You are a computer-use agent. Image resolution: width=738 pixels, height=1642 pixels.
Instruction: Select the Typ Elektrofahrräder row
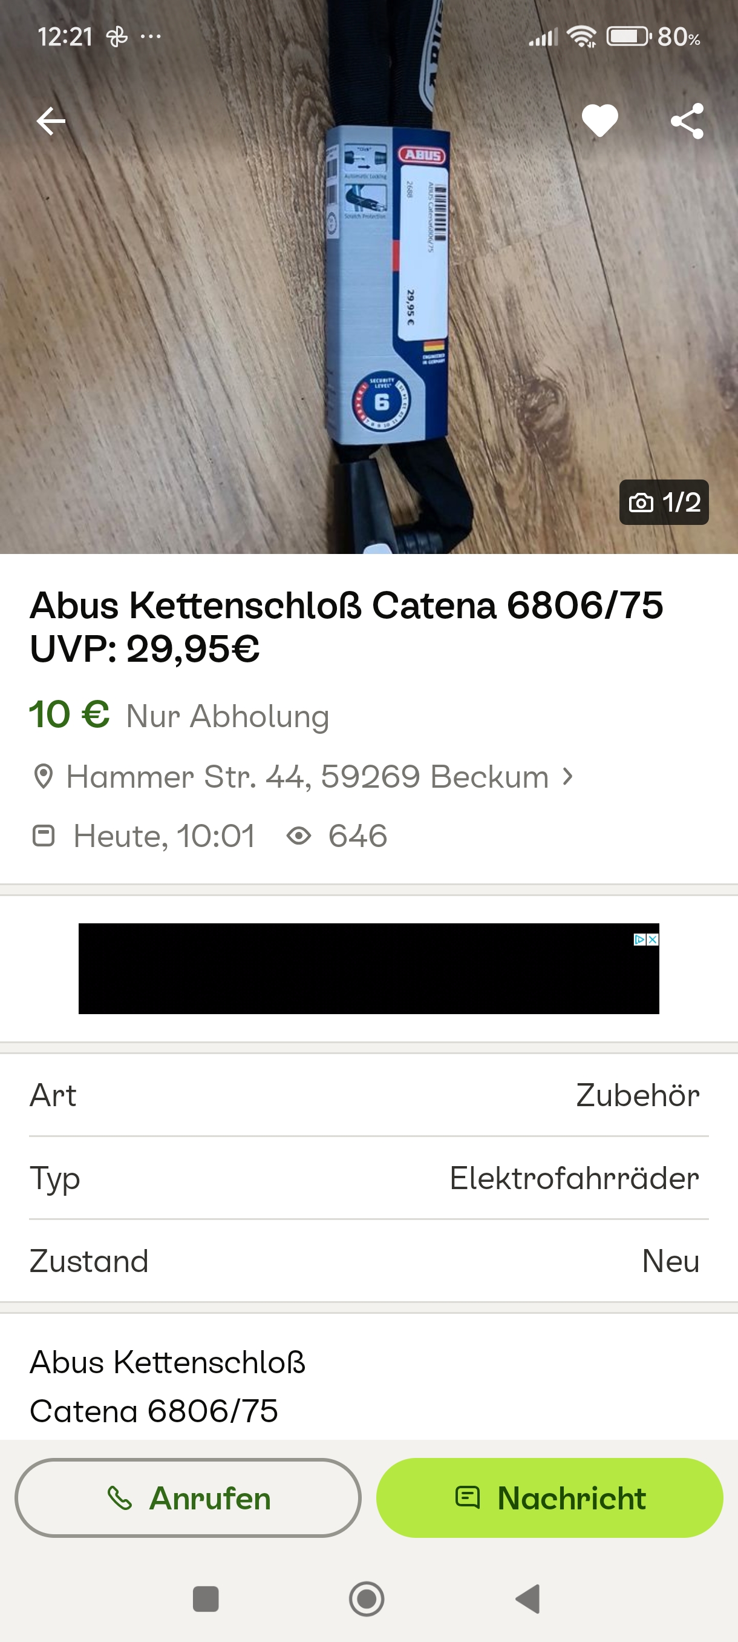pyautogui.click(x=368, y=1178)
